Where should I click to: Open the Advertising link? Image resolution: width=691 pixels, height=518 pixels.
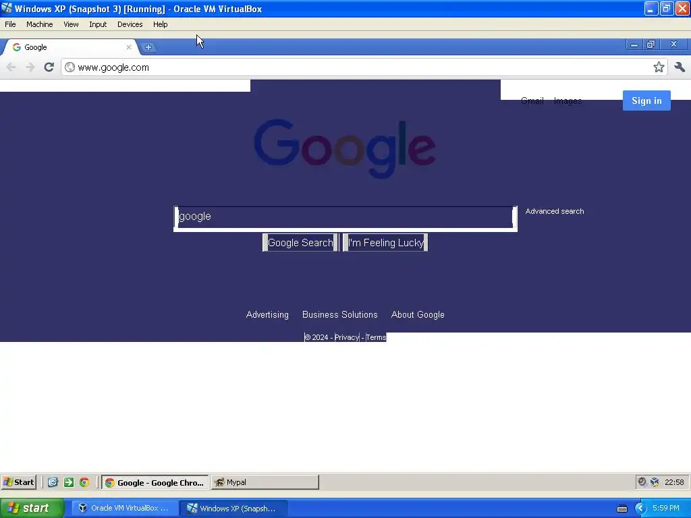point(267,314)
